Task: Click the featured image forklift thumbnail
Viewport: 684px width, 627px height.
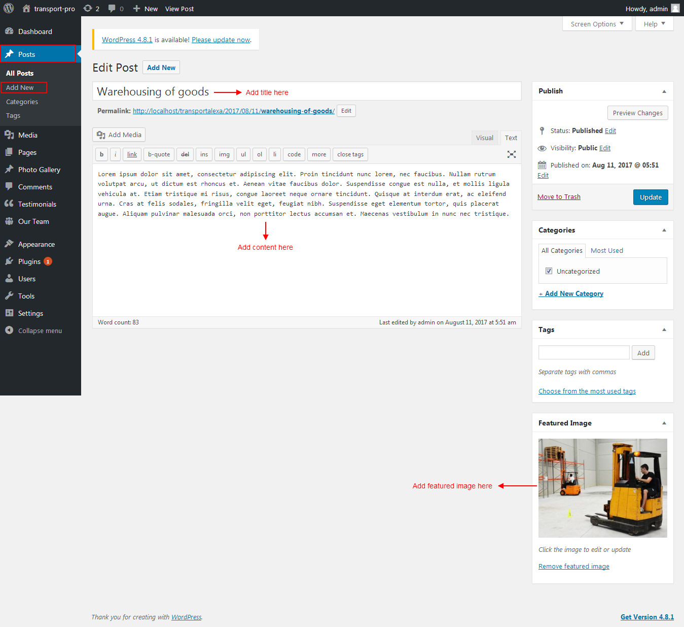Action: pos(602,488)
